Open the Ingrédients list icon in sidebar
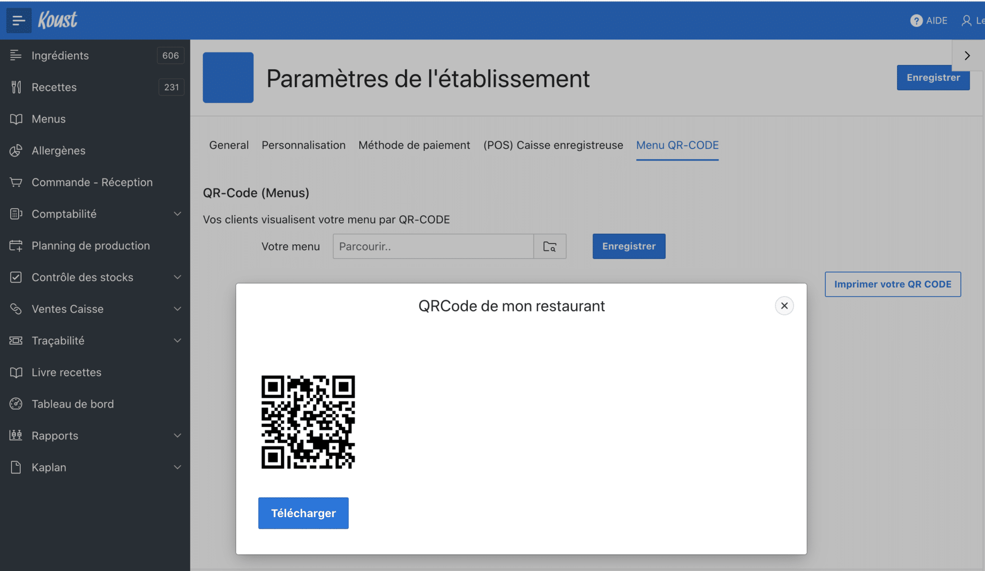This screenshot has height=571, width=985. tap(16, 55)
